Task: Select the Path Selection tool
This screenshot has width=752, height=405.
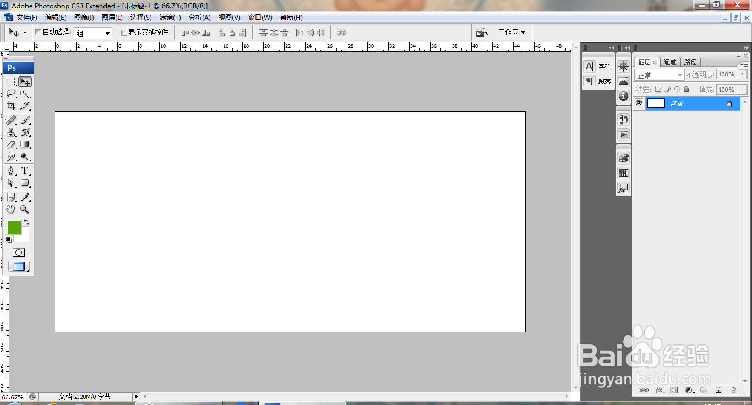Action: coord(11,183)
